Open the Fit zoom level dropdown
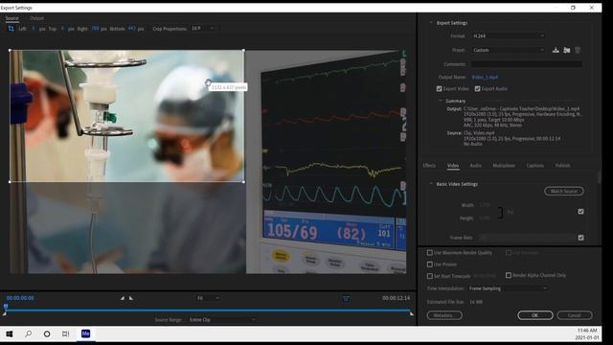This screenshot has width=613, height=345. pos(208,298)
